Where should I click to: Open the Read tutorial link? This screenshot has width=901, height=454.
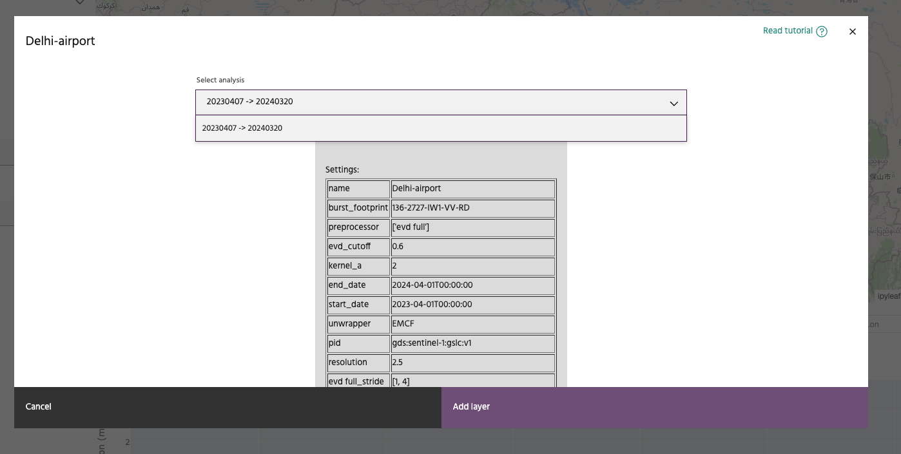[787, 31]
